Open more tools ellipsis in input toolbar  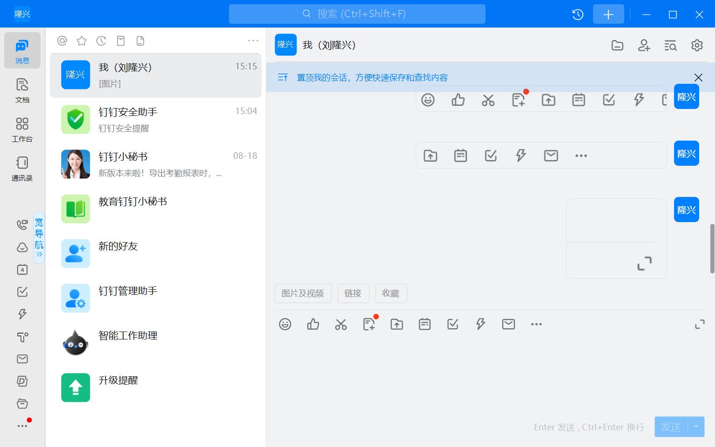click(x=536, y=324)
